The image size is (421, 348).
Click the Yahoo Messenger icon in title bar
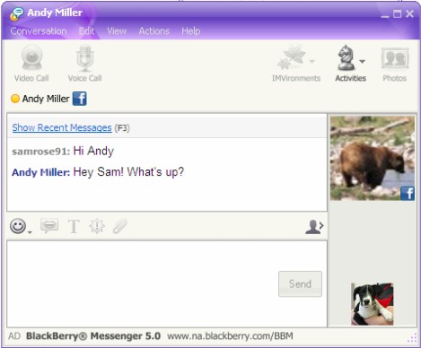[x=16, y=13]
